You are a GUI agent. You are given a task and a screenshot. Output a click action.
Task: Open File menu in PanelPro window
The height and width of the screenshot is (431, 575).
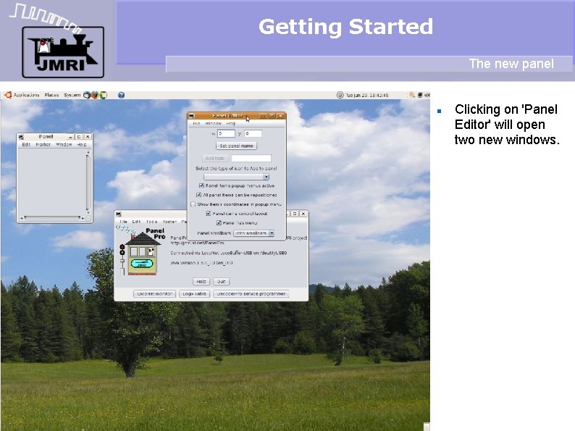124,222
